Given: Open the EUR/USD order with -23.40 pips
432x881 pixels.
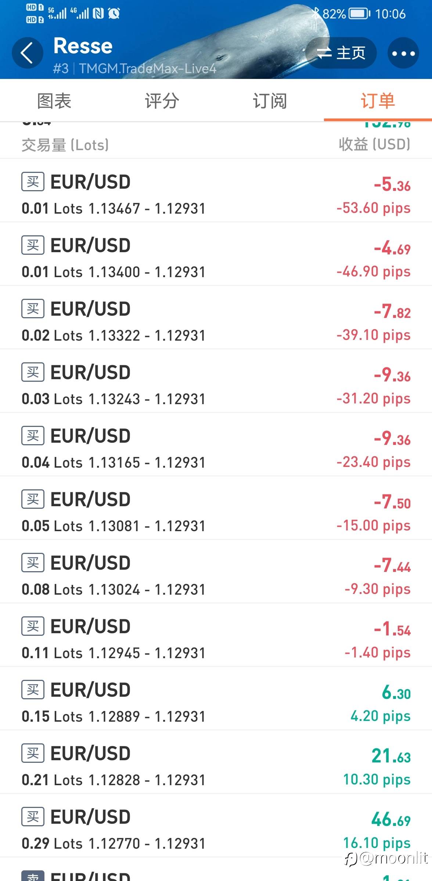Looking at the screenshot, I should point(216,445).
